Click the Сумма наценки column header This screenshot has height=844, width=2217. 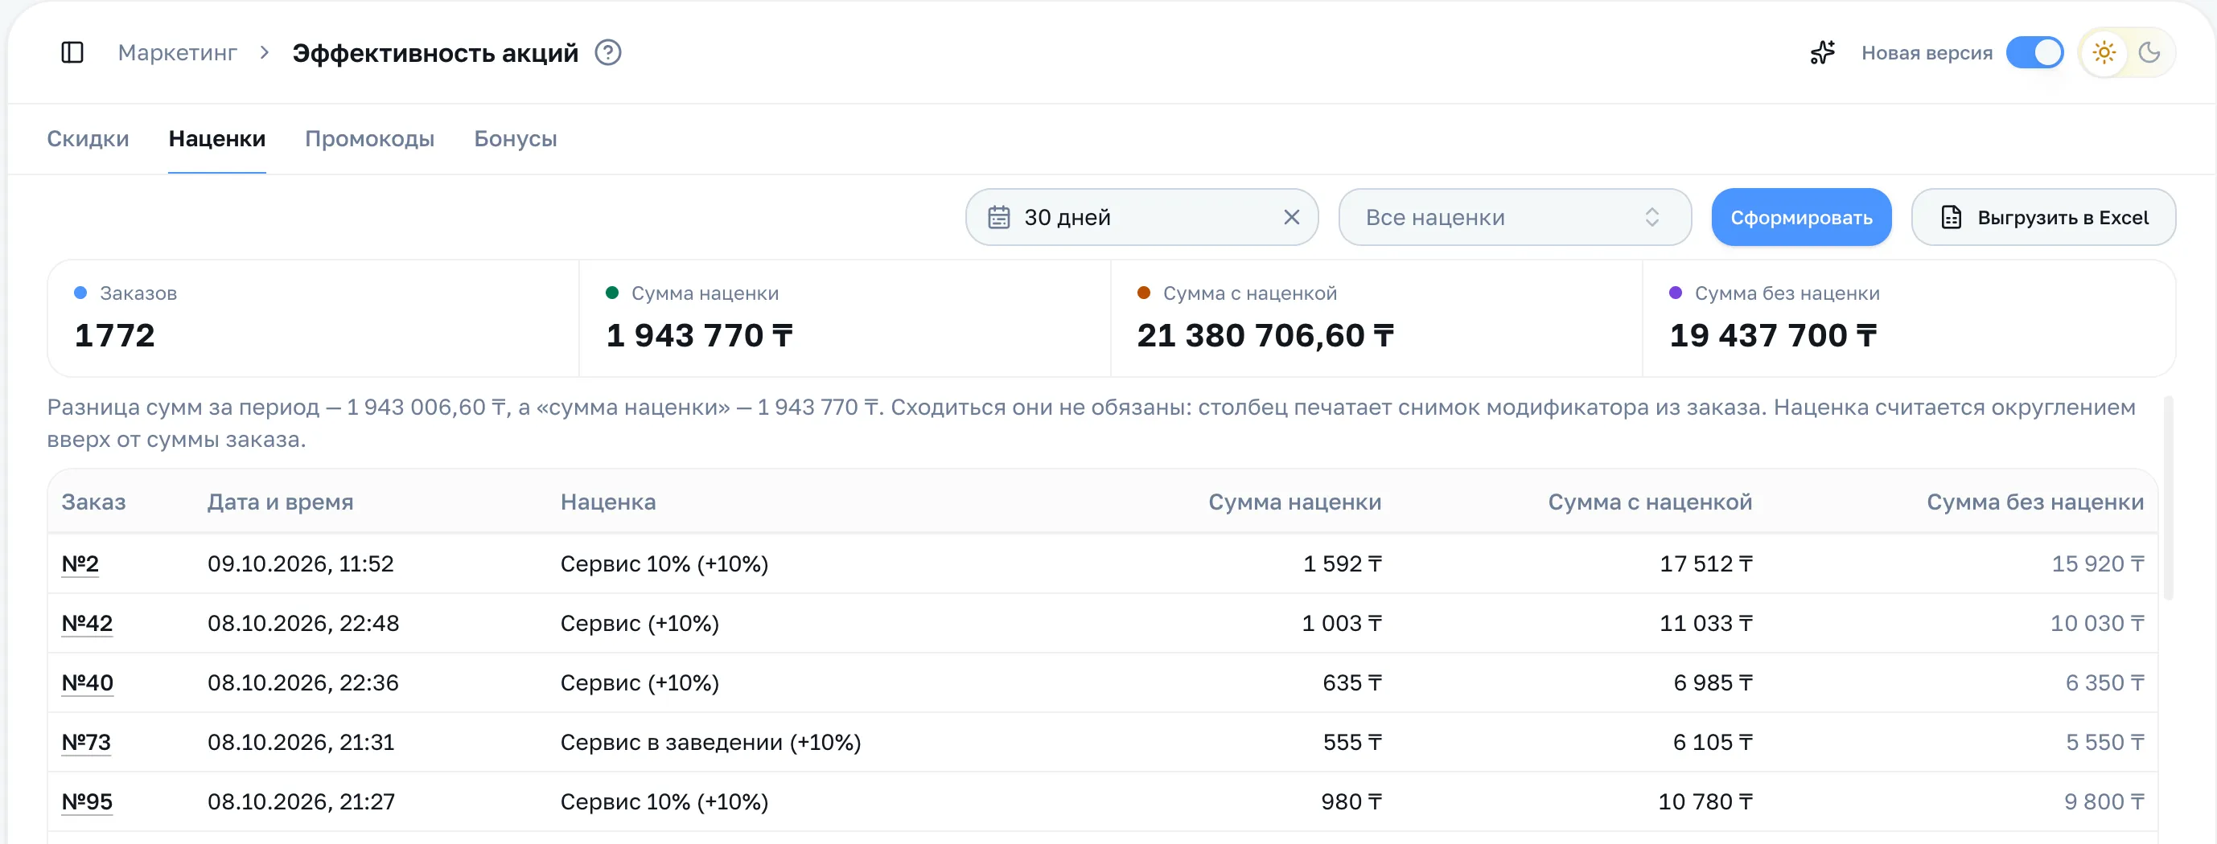1294,502
